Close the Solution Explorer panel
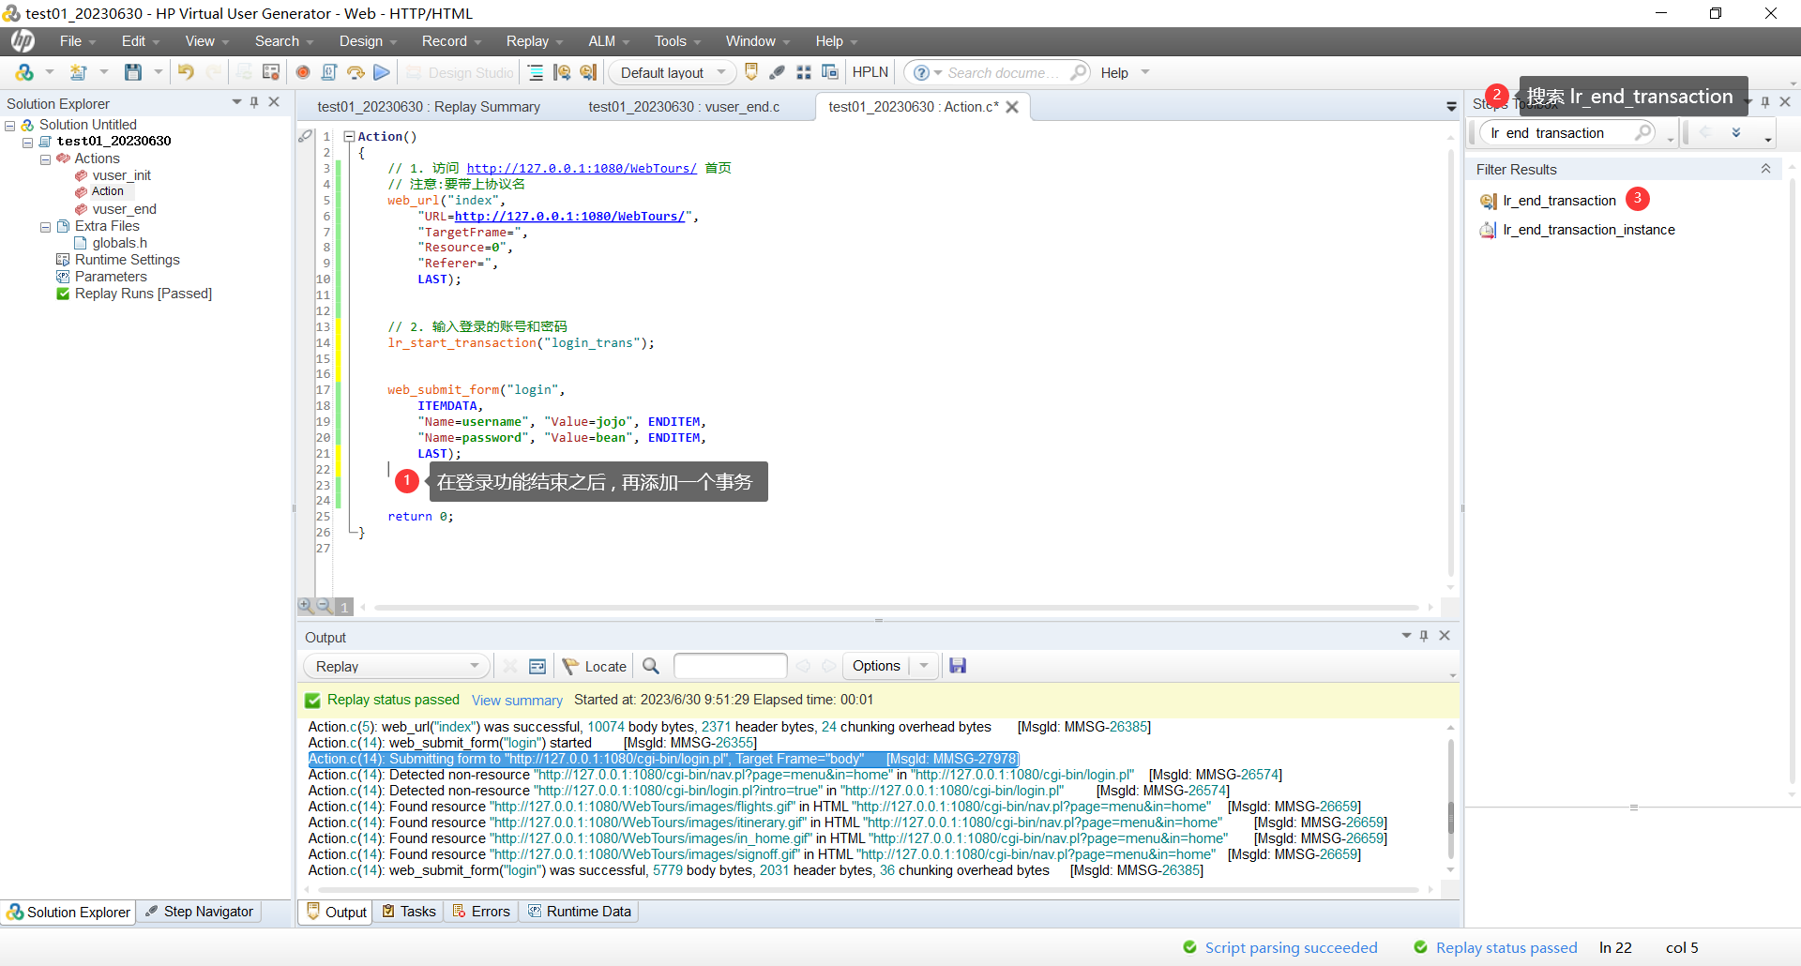This screenshot has height=966, width=1801. (274, 102)
